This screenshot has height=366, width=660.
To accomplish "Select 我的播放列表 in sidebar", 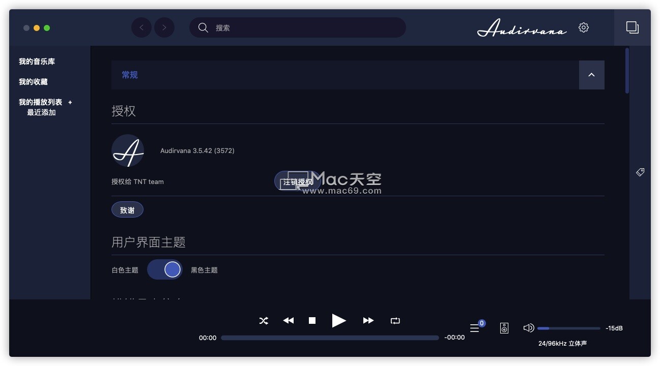I will (41, 102).
